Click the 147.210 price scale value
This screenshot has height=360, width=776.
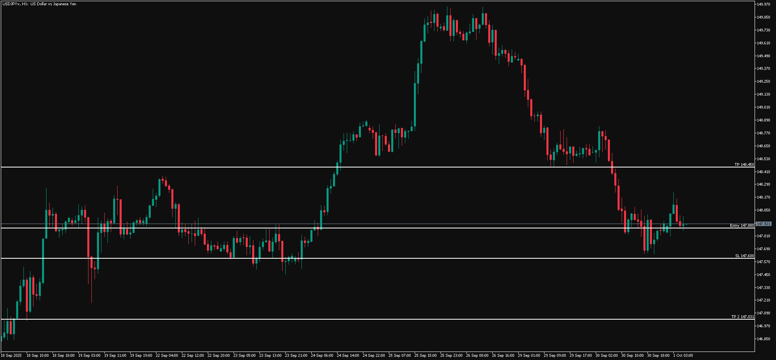763,300
